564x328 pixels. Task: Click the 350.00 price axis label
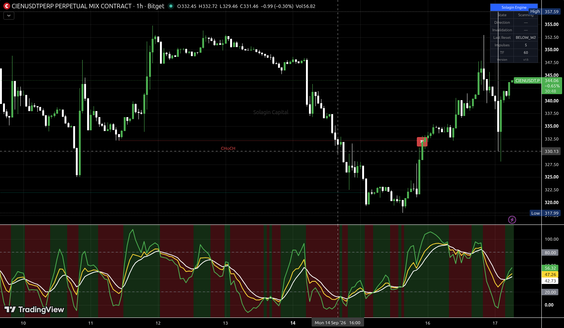(552, 50)
